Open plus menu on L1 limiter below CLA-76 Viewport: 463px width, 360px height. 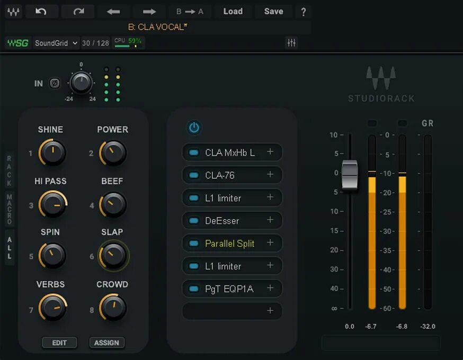click(270, 197)
